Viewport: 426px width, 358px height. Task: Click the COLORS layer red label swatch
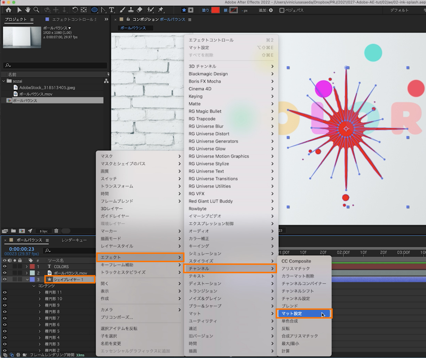pos(32,267)
